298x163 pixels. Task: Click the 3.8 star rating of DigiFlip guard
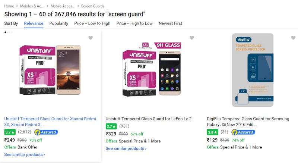click(x=213, y=132)
